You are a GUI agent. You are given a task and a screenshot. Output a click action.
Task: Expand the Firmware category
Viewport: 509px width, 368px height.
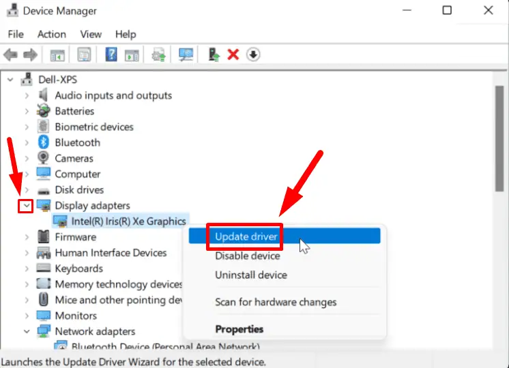coord(27,237)
